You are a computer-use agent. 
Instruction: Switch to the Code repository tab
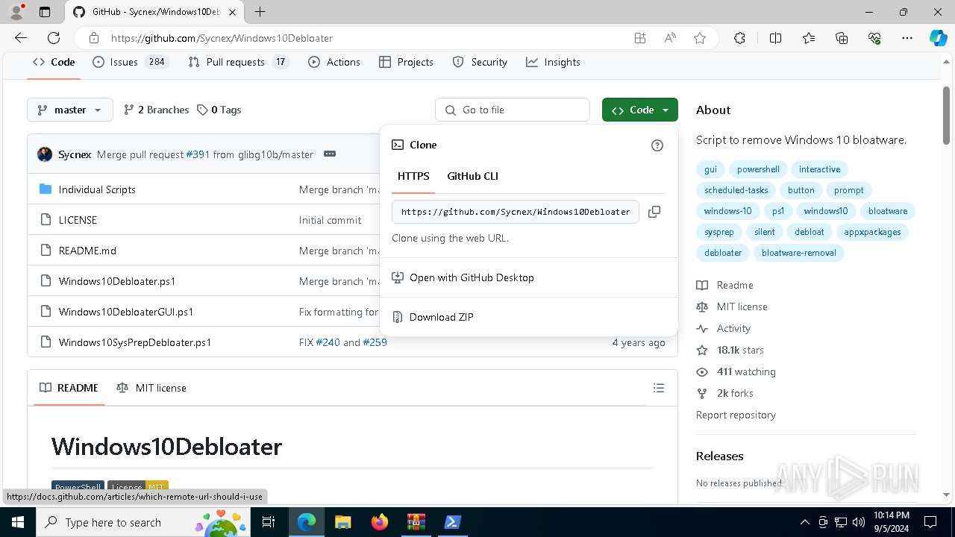click(54, 62)
